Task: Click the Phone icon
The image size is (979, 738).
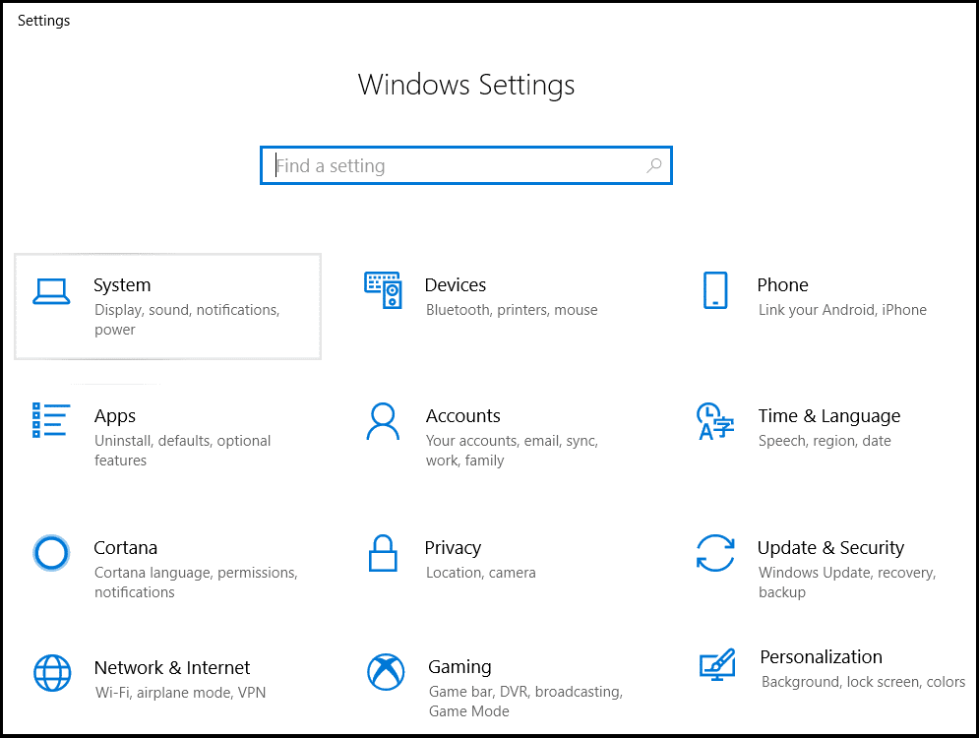Action: click(715, 290)
